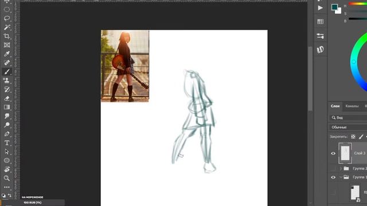Select the Healing Brush tool

click(x=7, y=62)
